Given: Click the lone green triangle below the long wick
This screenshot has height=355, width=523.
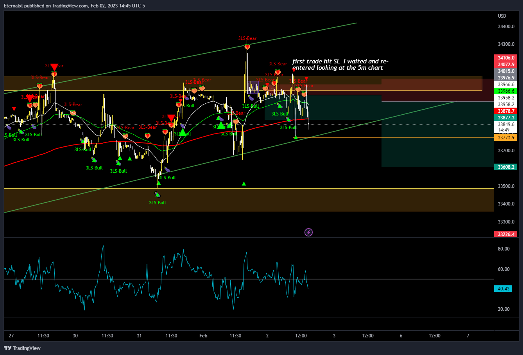Looking at the screenshot, I should pos(244,184).
